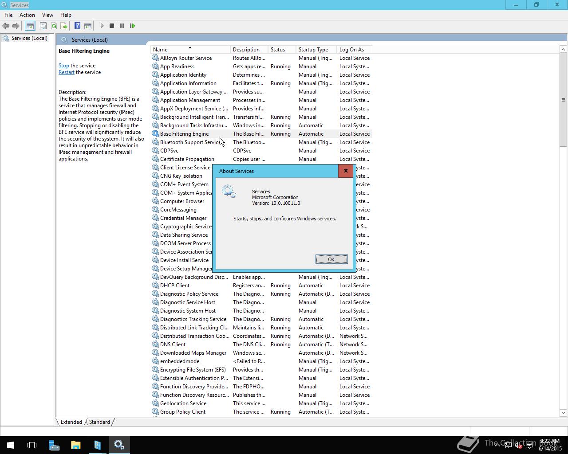The image size is (568, 454).
Task: Sort by the Log On As column header
Action: pyautogui.click(x=354, y=50)
